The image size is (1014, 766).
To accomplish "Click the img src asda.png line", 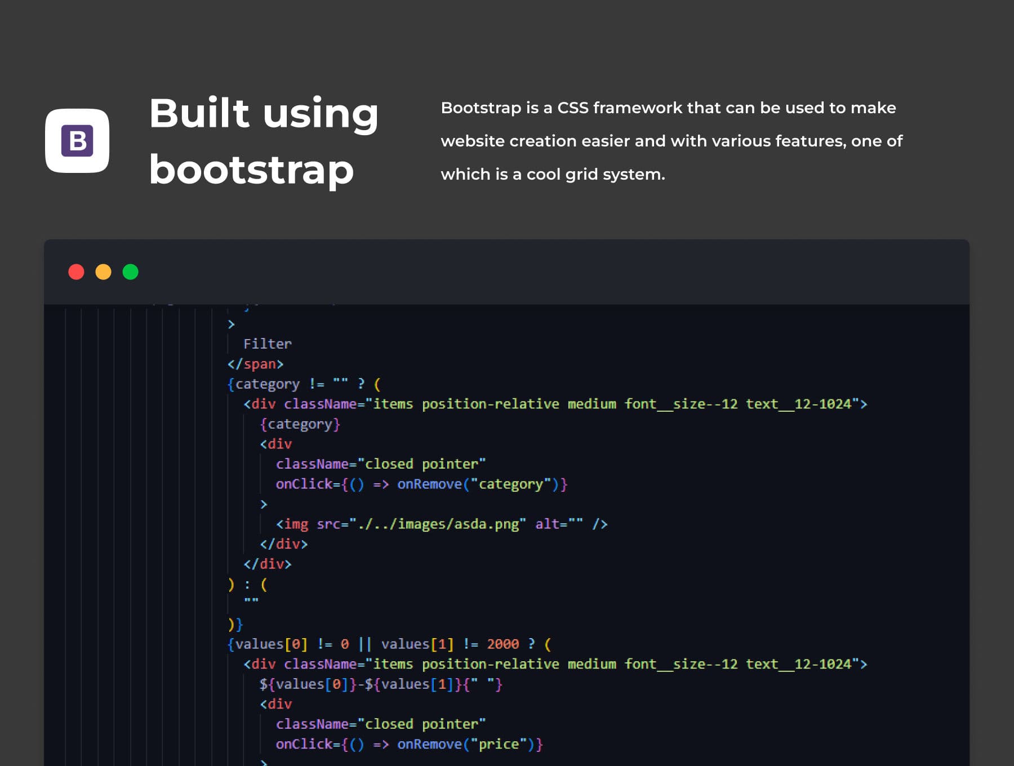I will 442,524.
